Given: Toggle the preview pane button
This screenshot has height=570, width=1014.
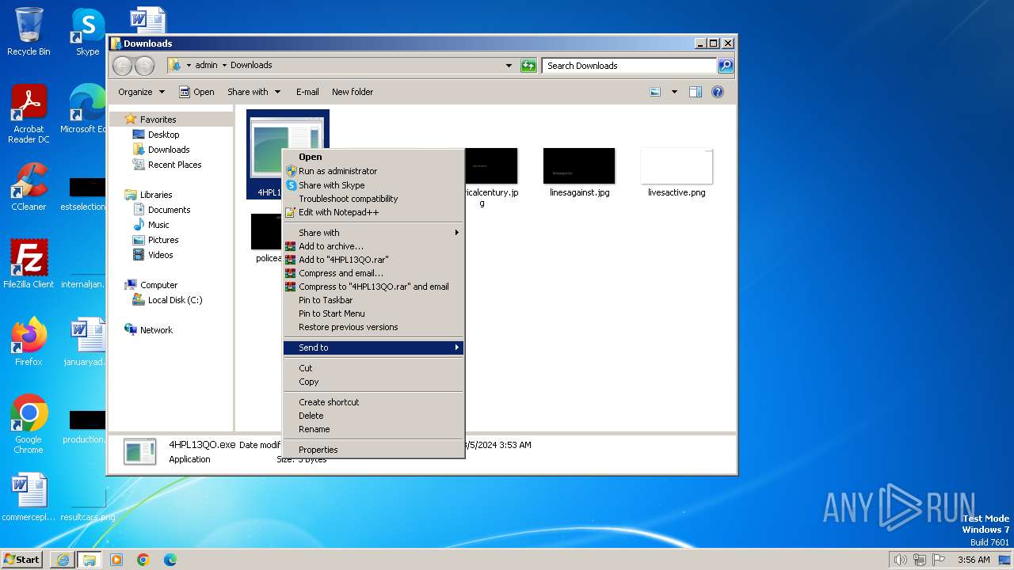Looking at the screenshot, I should pos(695,92).
